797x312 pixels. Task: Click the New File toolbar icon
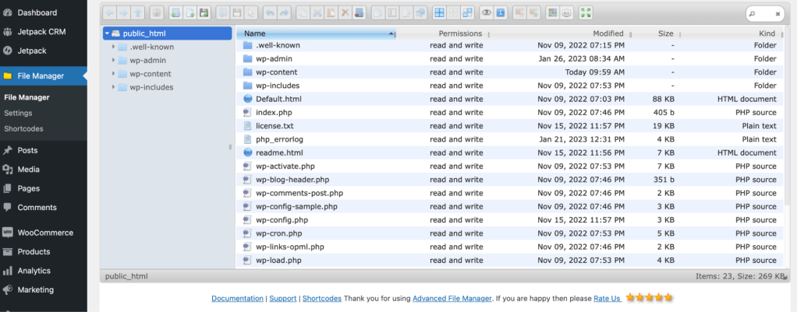190,13
